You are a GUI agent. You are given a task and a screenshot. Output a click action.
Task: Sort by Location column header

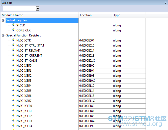coord(95,15)
